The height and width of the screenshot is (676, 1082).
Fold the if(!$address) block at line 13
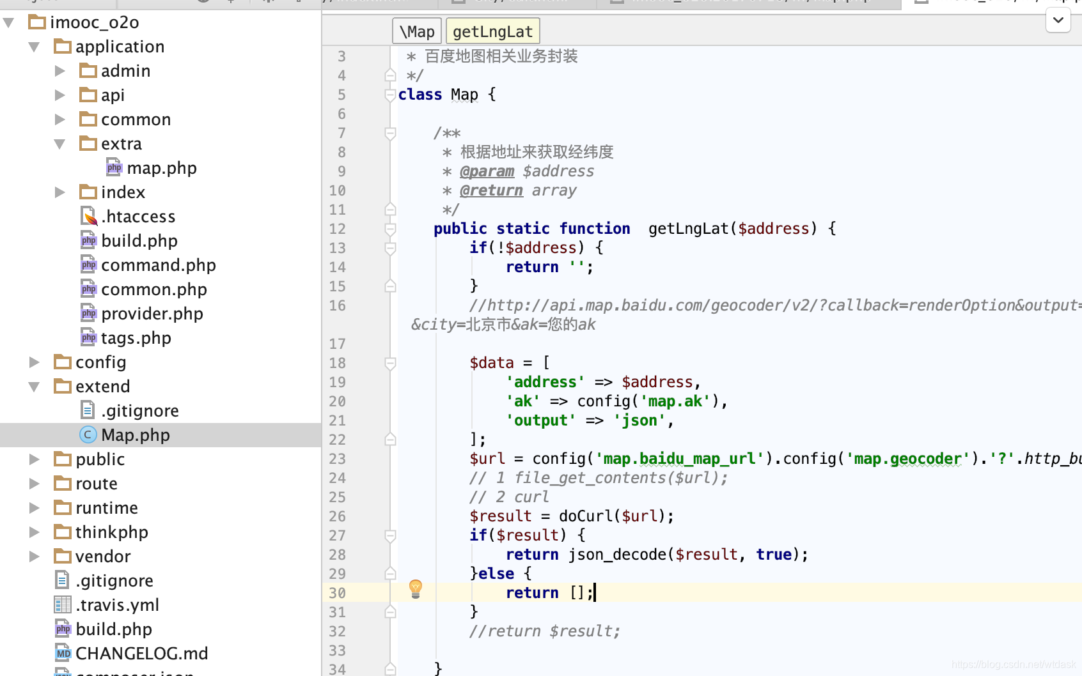pos(390,248)
